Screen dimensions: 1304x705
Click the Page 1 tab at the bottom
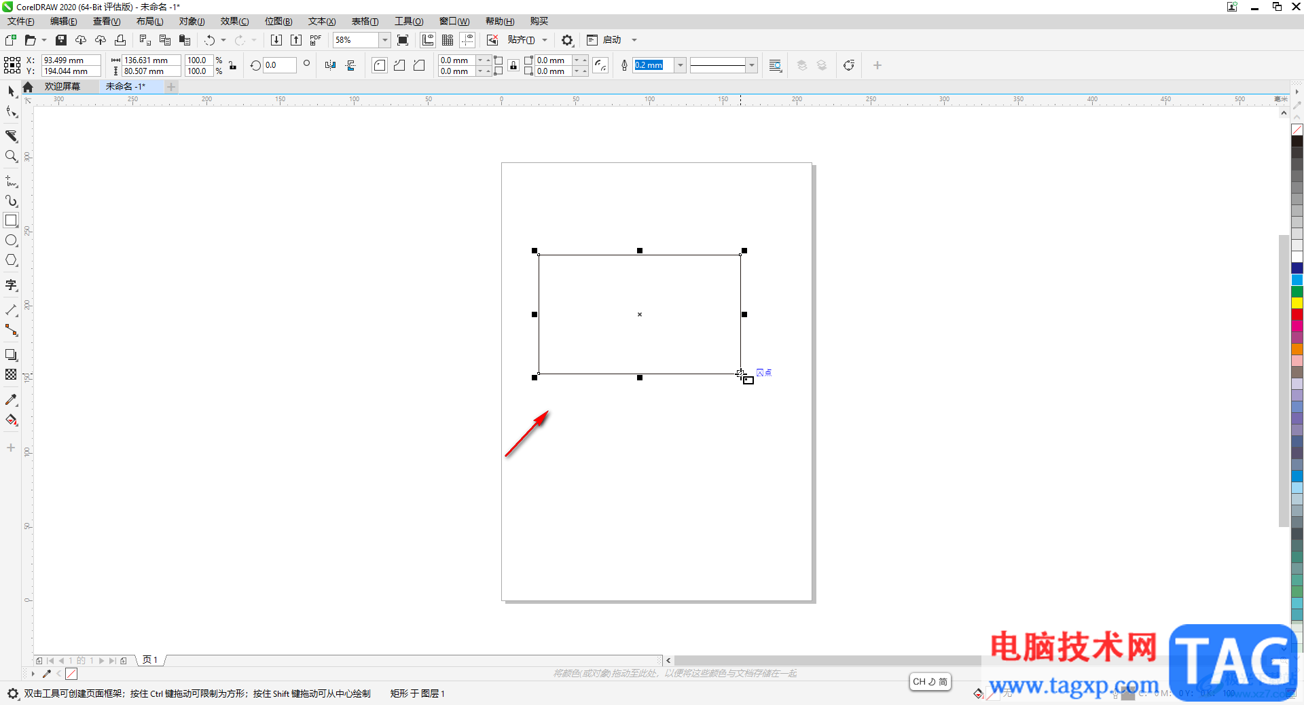click(150, 660)
